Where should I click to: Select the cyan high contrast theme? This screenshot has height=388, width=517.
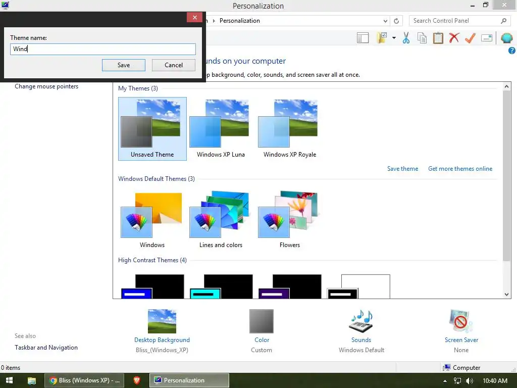221,286
